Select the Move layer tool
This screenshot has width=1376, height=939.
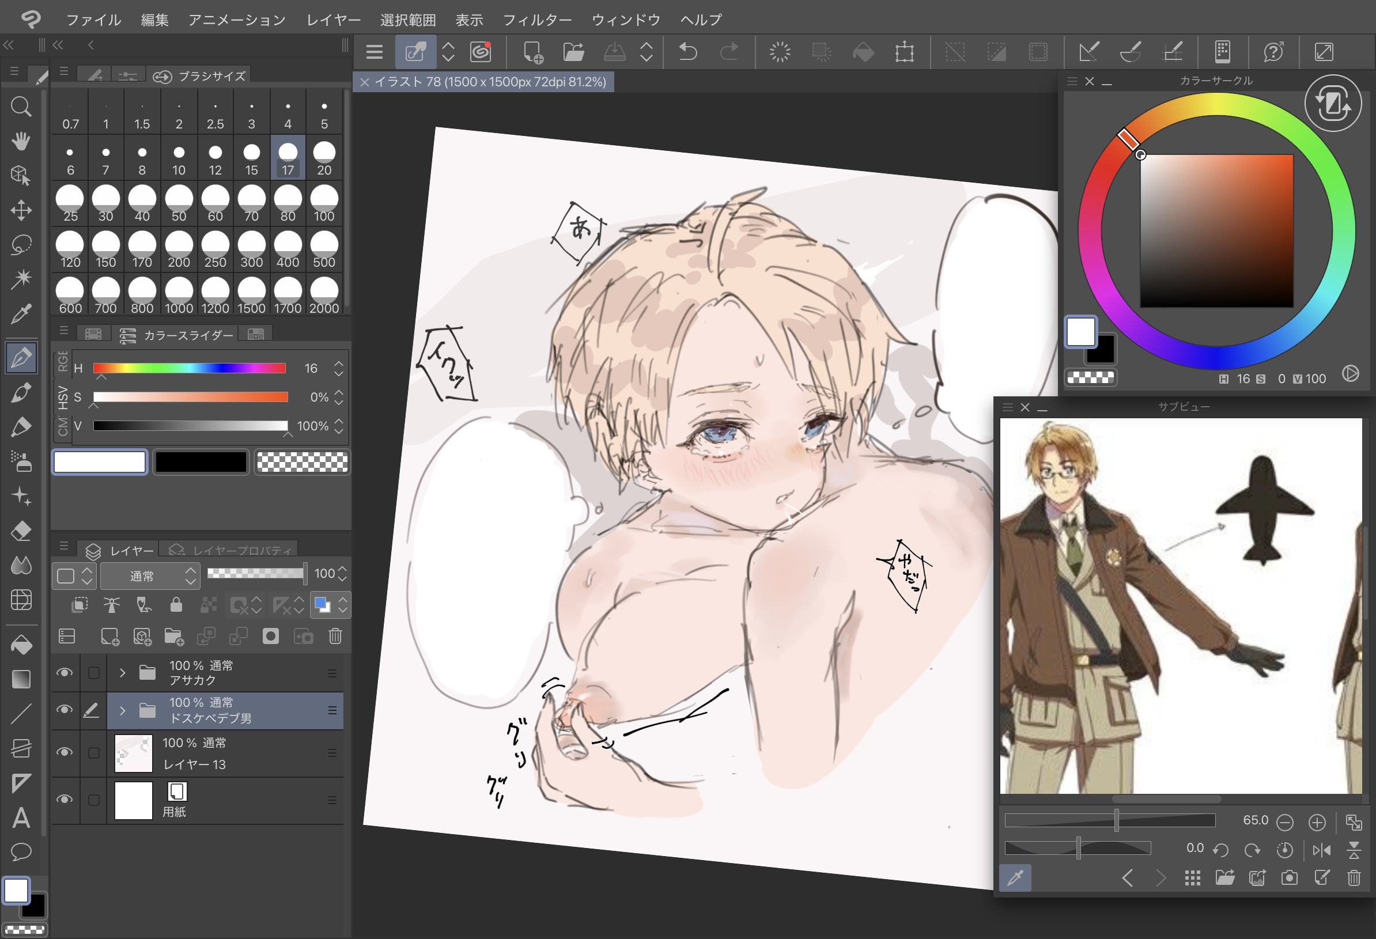point(21,210)
